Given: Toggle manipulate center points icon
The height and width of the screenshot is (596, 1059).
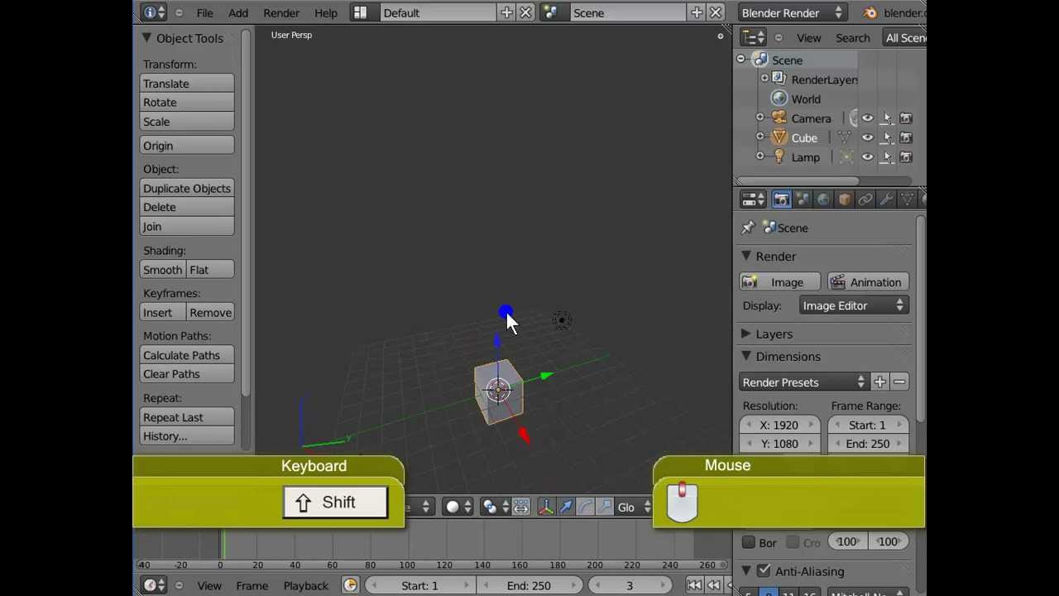Looking at the screenshot, I should pyautogui.click(x=520, y=507).
